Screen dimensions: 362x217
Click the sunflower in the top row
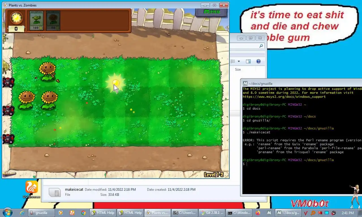(47, 71)
